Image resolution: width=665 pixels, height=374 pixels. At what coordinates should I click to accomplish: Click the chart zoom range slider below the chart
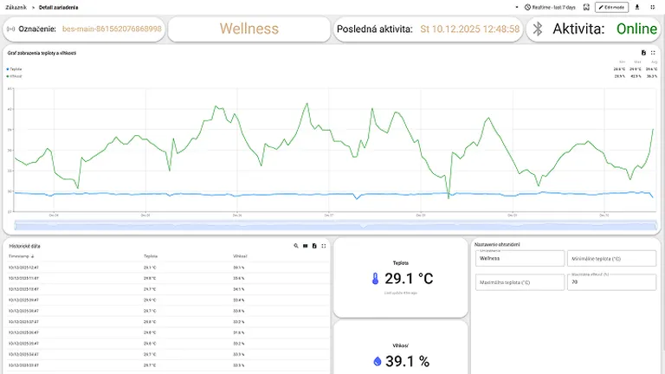335,225
